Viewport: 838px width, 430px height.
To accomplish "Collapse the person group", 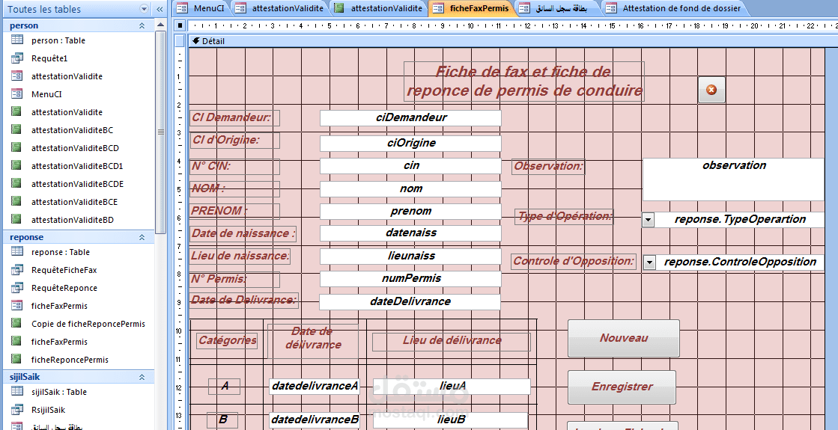I will click(x=142, y=25).
